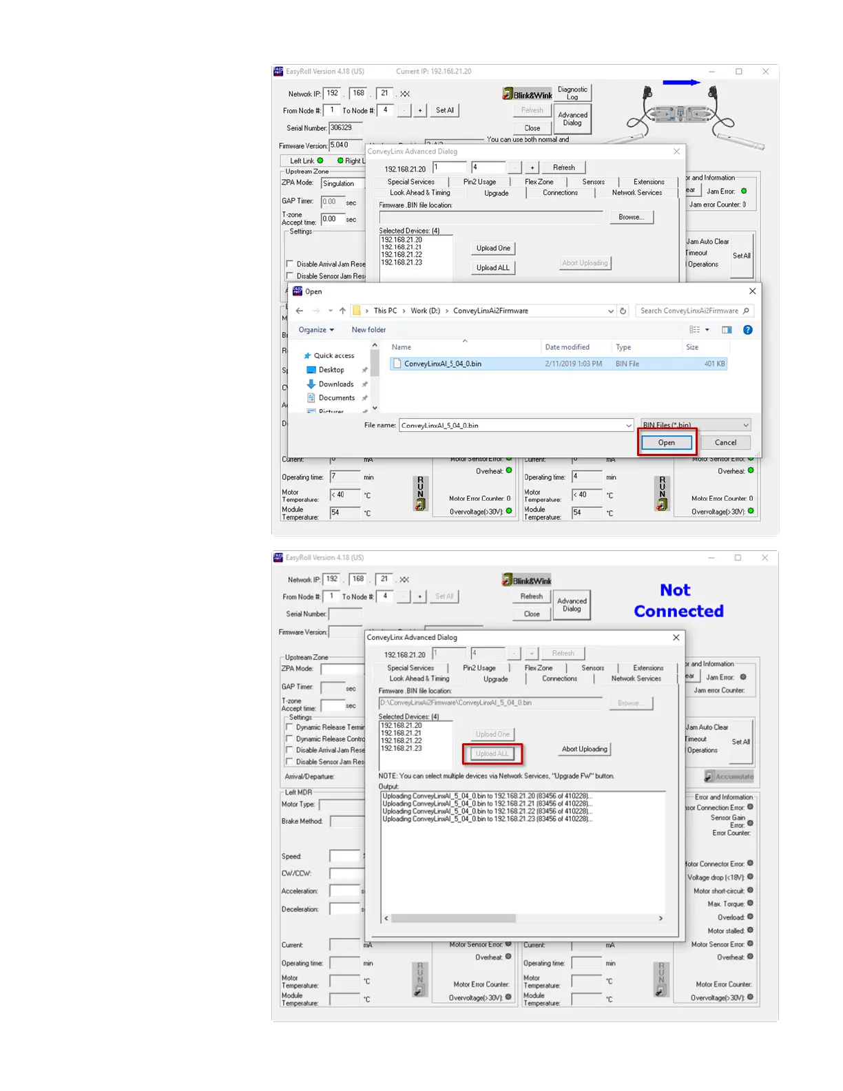Select Look Ahead & Timing tab in connected window dialog
Screen dimensions: 843x1091
pyautogui.click(x=419, y=193)
